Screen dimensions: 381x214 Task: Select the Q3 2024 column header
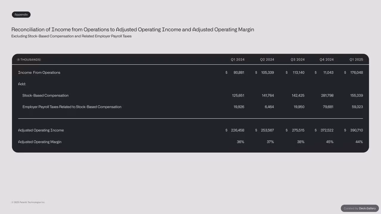298,60
